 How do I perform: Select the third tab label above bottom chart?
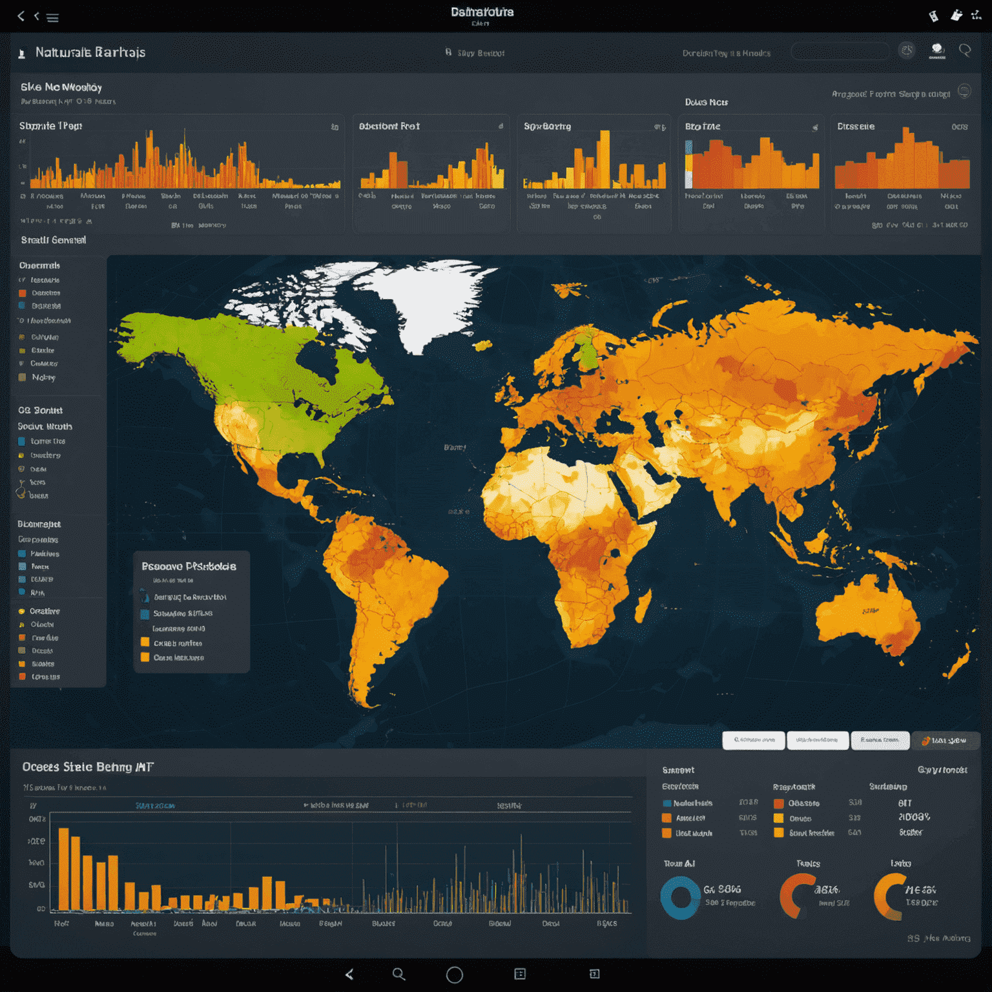[x=411, y=805]
